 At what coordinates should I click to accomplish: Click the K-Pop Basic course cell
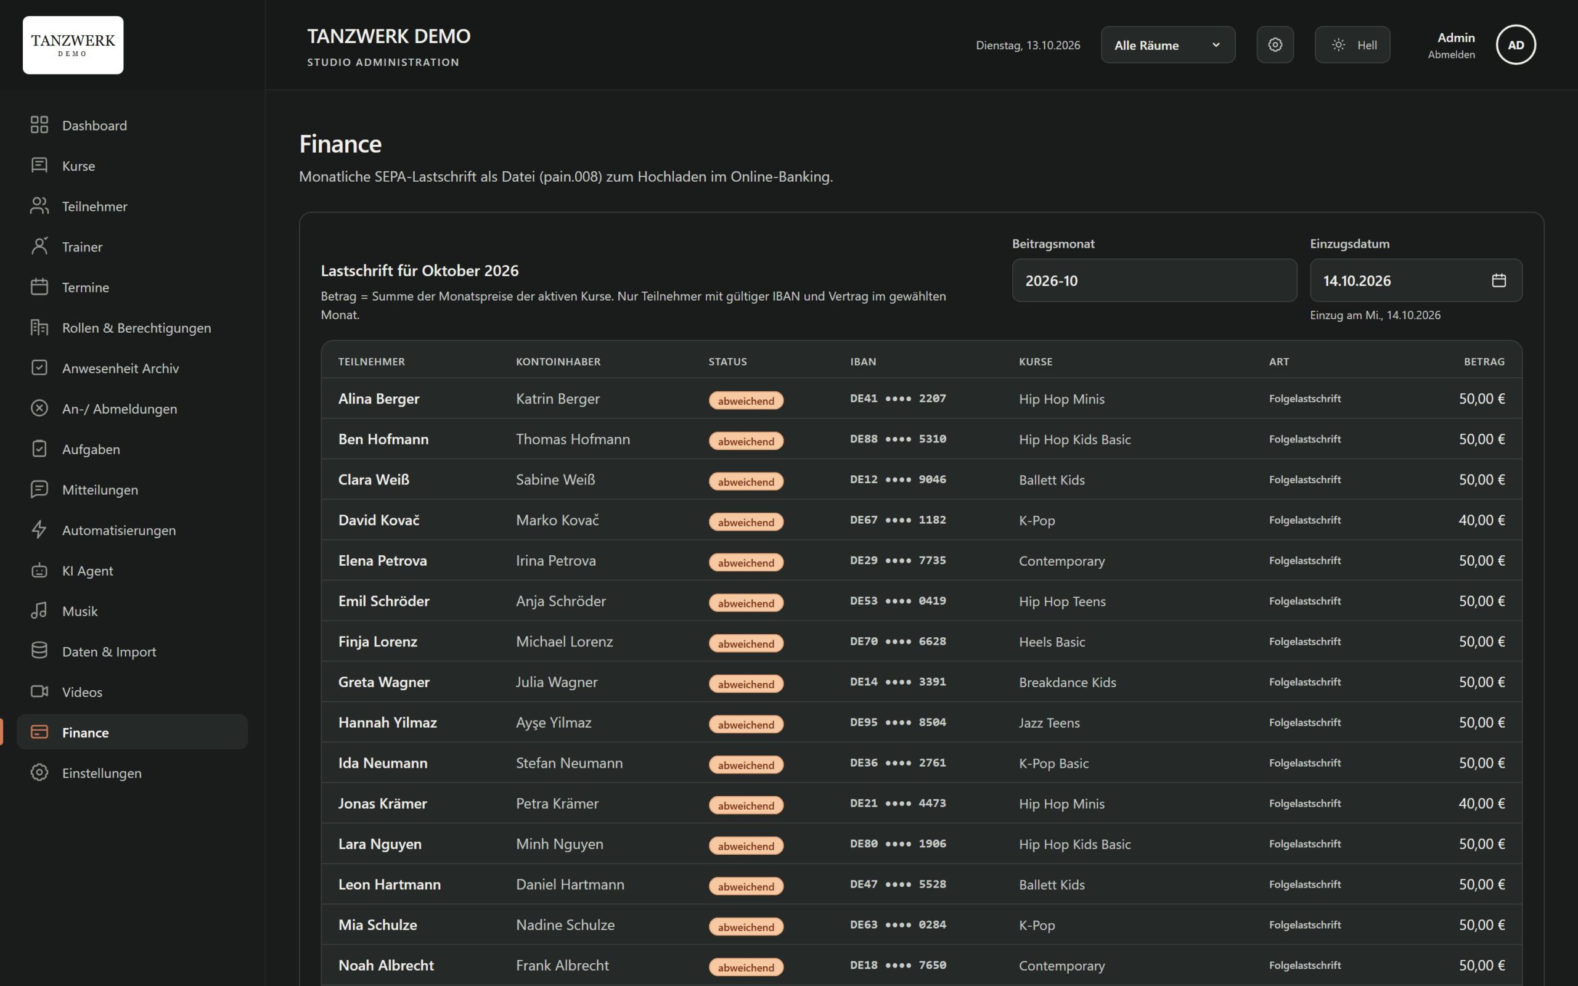pyautogui.click(x=1053, y=763)
